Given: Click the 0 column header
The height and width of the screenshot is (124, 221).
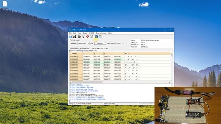Looking at the screenshot, I should tap(88, 54).
